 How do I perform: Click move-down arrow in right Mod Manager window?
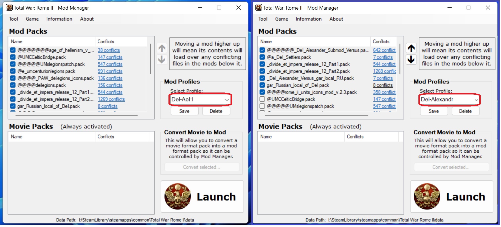411,59
